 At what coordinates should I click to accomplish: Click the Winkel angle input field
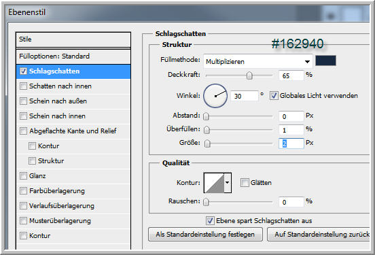click(245, 96)
